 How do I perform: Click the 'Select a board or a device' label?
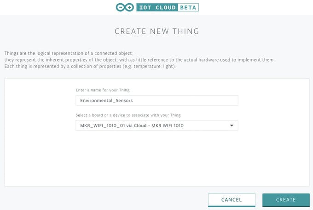click(128, 115)
